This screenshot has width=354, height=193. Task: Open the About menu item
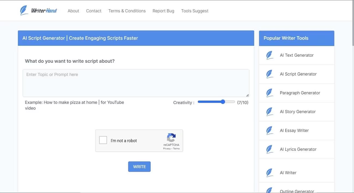(73, 11)
